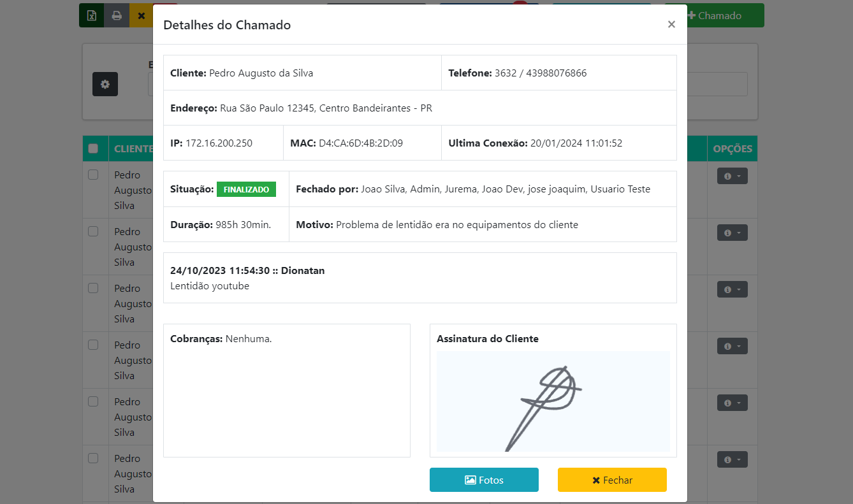Viewport: 853px width, 504px height.
Task: Export the chamados list to Excel
Action: pyautogui.click(x=91, y=15)
